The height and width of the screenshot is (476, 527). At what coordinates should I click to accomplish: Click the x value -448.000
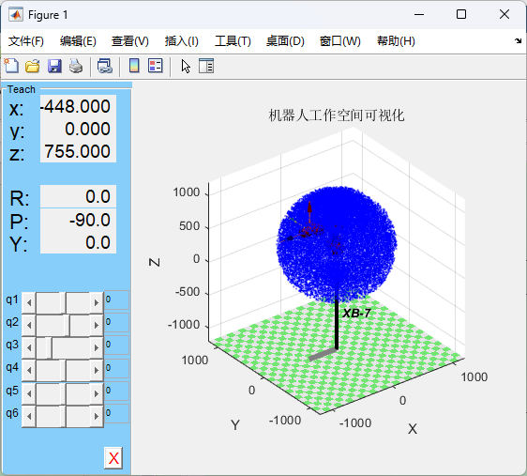79,106
